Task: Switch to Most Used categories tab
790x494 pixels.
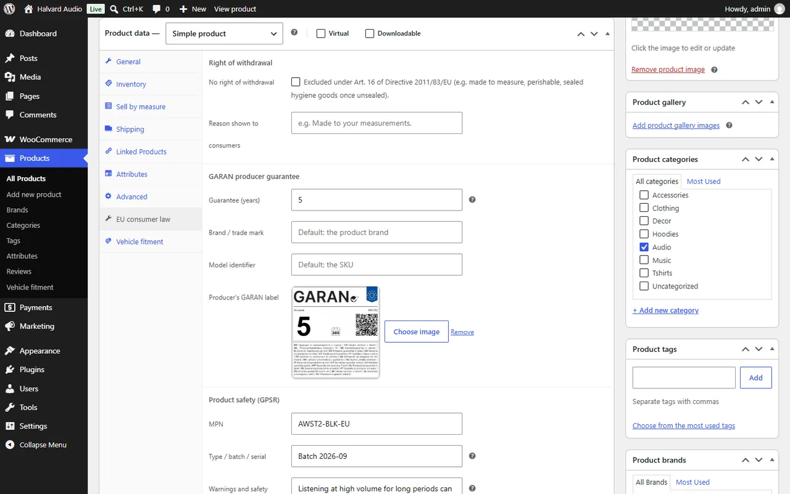Action: click(x=704, y=182)
